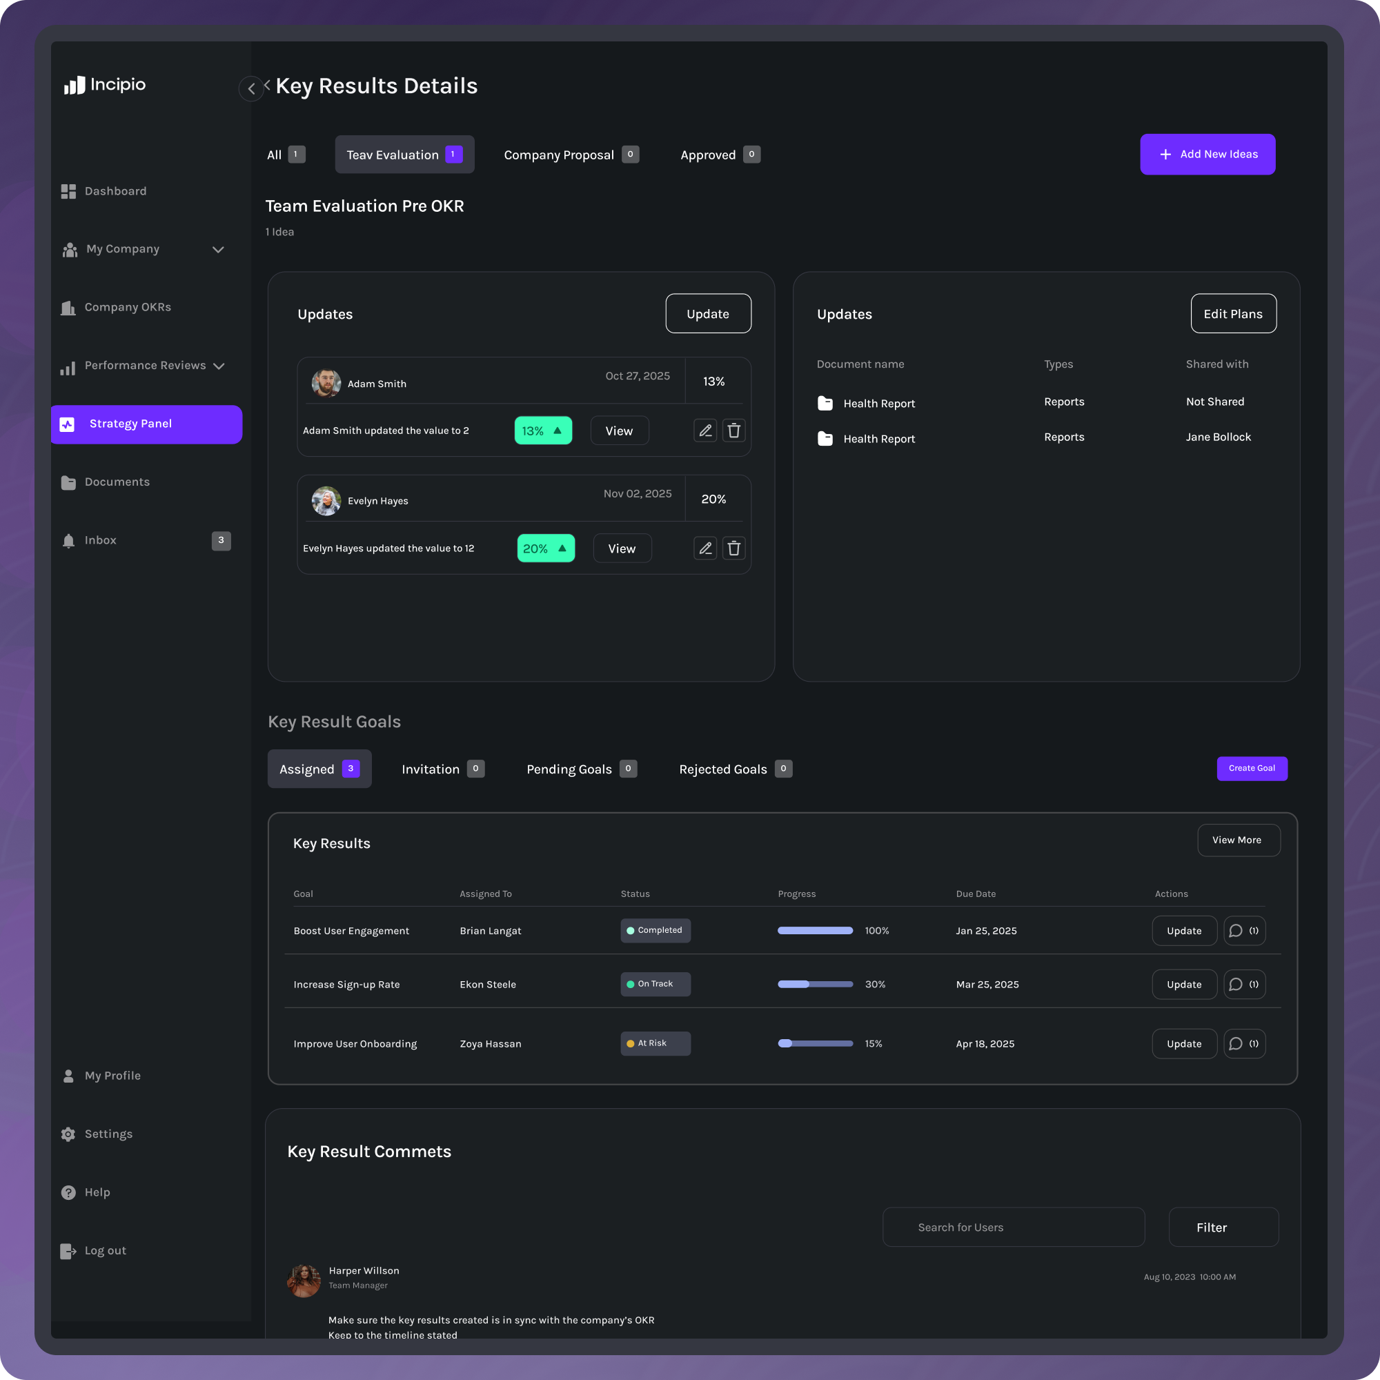This screenshot has height=1380, width=1380.
Task: Click the Add New Ideas button
Action: click(x=1208, y=155)
